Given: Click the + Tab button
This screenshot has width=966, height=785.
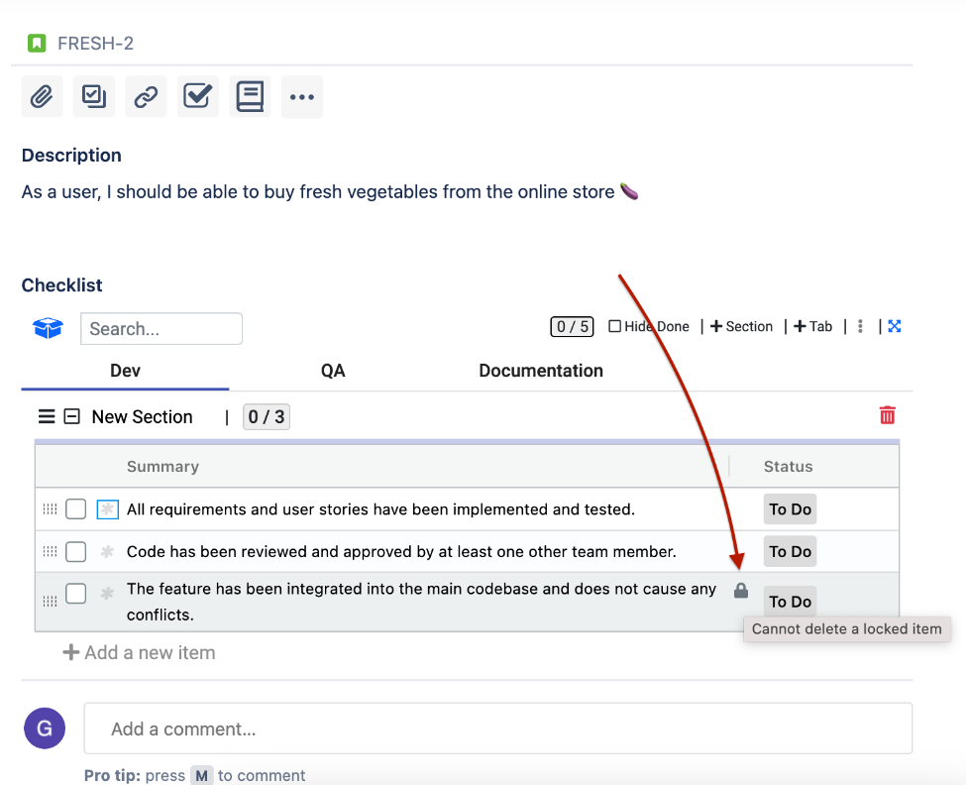Looking at the screenshot, I should [x=812, y=326].
